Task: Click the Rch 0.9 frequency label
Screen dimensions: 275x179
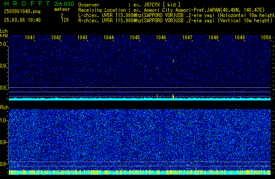Action: tap(3, 142)
